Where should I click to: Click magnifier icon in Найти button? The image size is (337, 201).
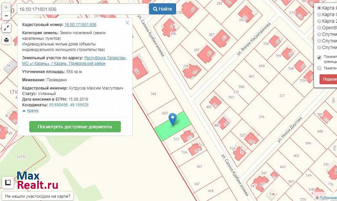tap(155, 9)
